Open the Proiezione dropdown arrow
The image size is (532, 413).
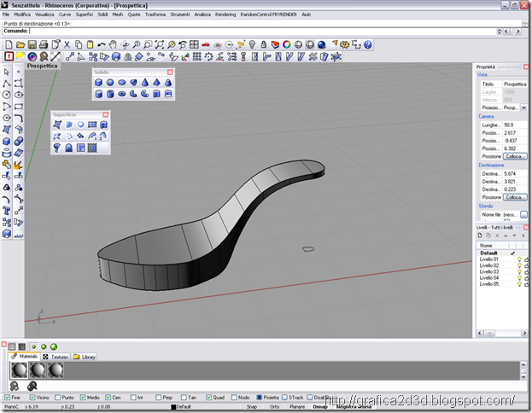[523, 108]
